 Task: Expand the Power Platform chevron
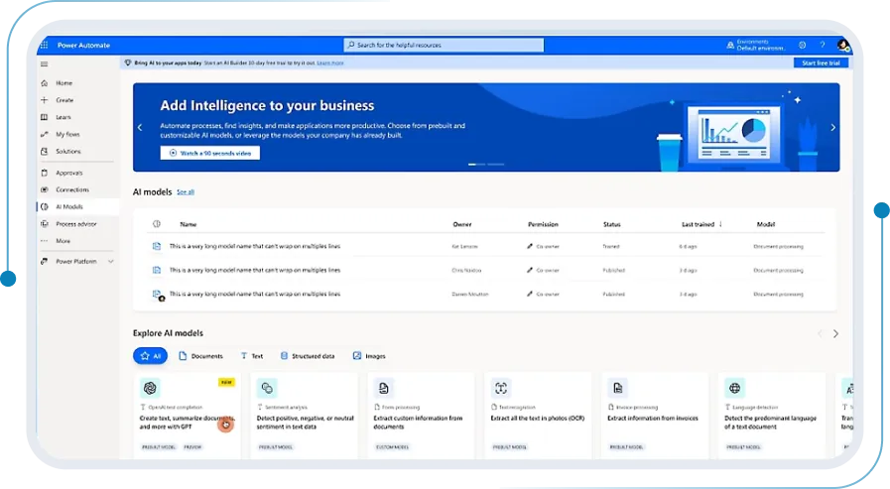pos(111,262)
